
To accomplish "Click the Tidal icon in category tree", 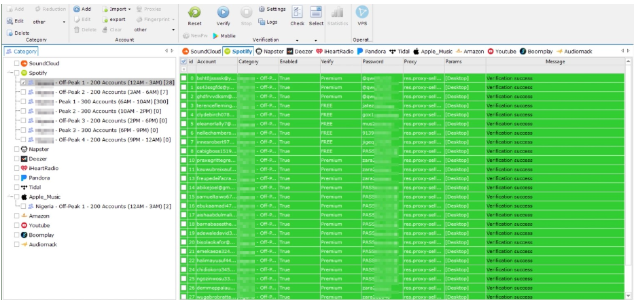I will [x=24, y=187].
